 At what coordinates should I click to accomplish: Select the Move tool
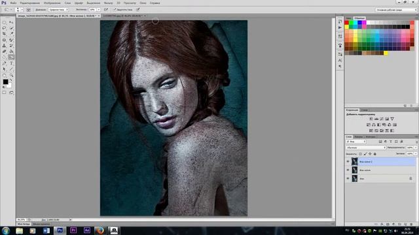coord(11,22)
